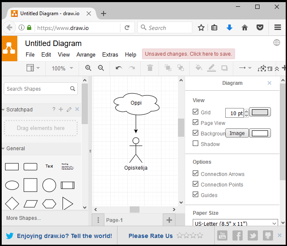Toggle Connection Arrows checkbox

(195, 173)
